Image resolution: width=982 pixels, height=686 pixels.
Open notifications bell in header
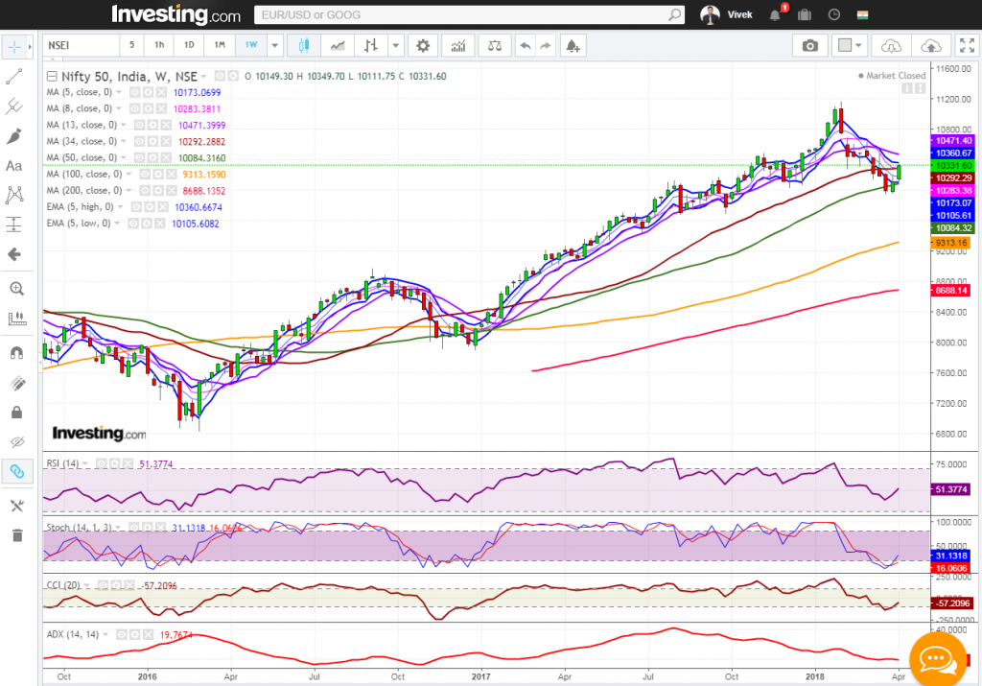(775, 15)
